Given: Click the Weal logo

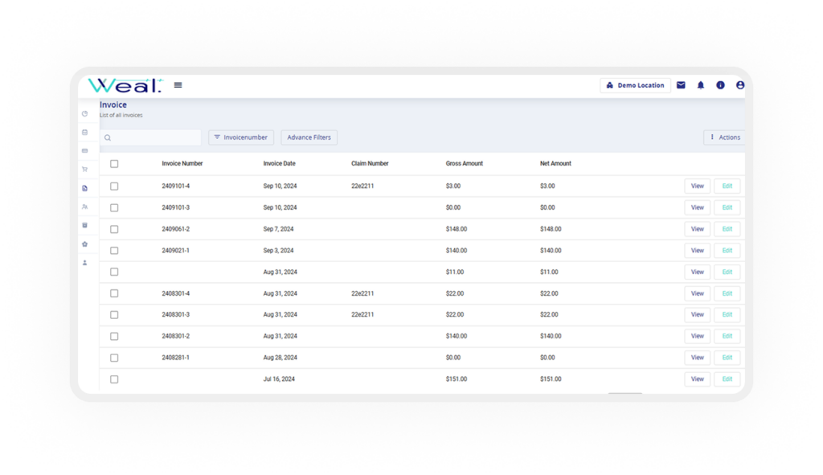Looking at the screenshot, I should pyautogui.click(x=125, y=85).
